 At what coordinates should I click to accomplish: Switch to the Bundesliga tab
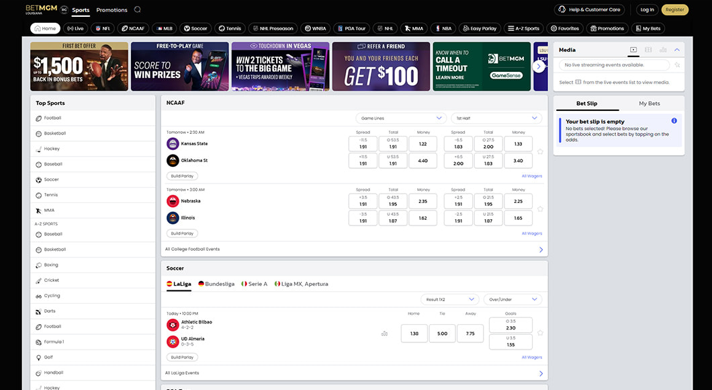pos(216,284)
